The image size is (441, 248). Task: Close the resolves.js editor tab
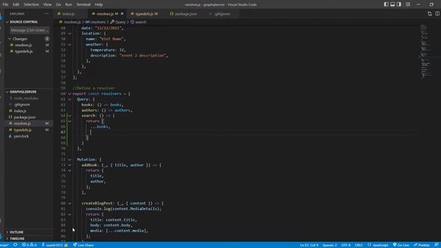[x=122, y=14]
